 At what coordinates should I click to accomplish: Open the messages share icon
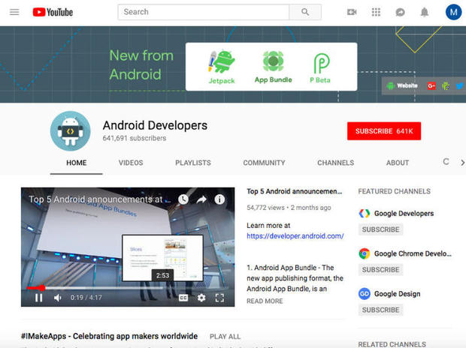coord(400,12)
